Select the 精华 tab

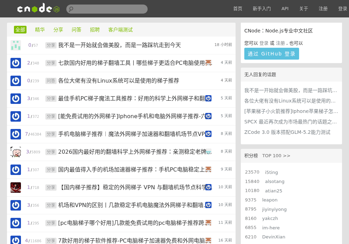40,30
